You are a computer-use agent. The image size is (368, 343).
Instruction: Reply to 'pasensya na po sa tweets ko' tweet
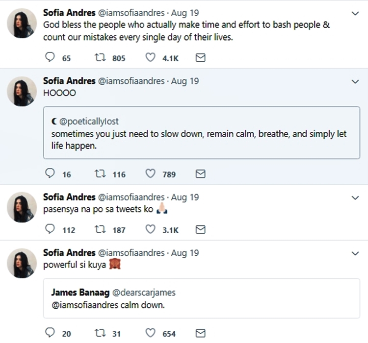pos(49,229)
